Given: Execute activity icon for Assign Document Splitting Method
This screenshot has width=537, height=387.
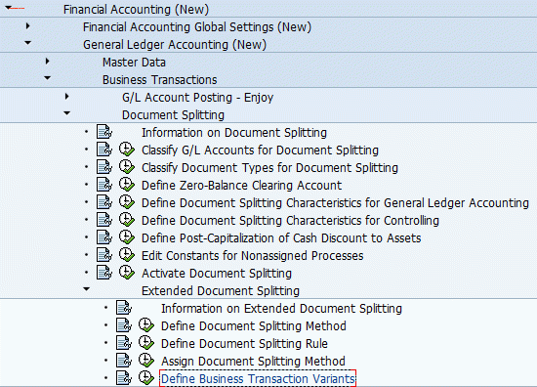Looking at the screenshot, I should click(x=146, y=361).
